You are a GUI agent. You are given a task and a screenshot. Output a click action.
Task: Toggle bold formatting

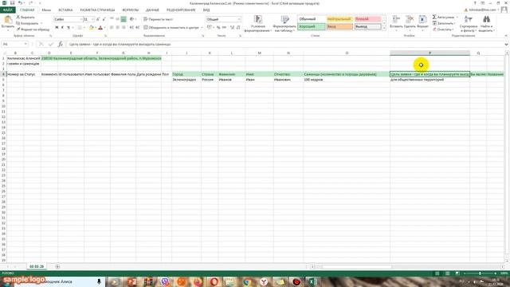(57, 28)
